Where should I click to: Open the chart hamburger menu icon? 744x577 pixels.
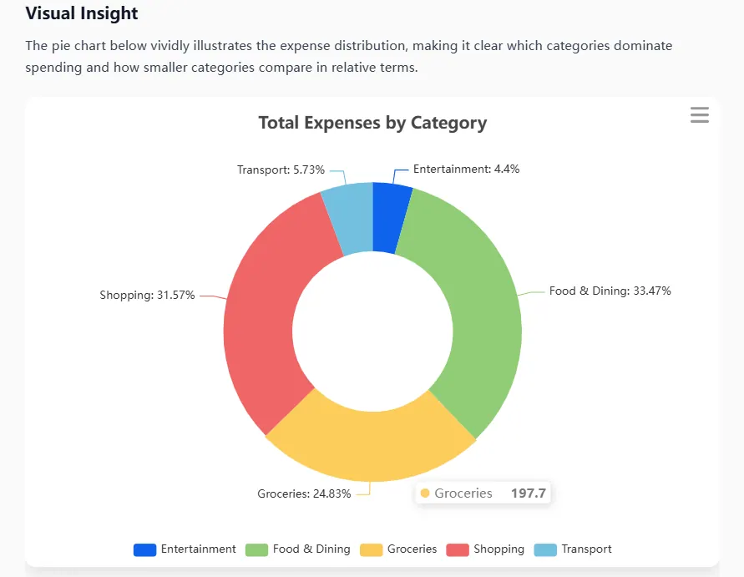700,115
